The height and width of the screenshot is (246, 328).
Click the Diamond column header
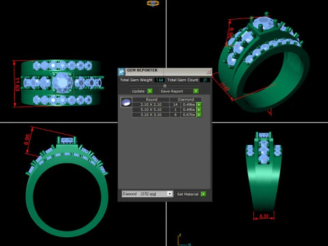[x=186, y=100]
